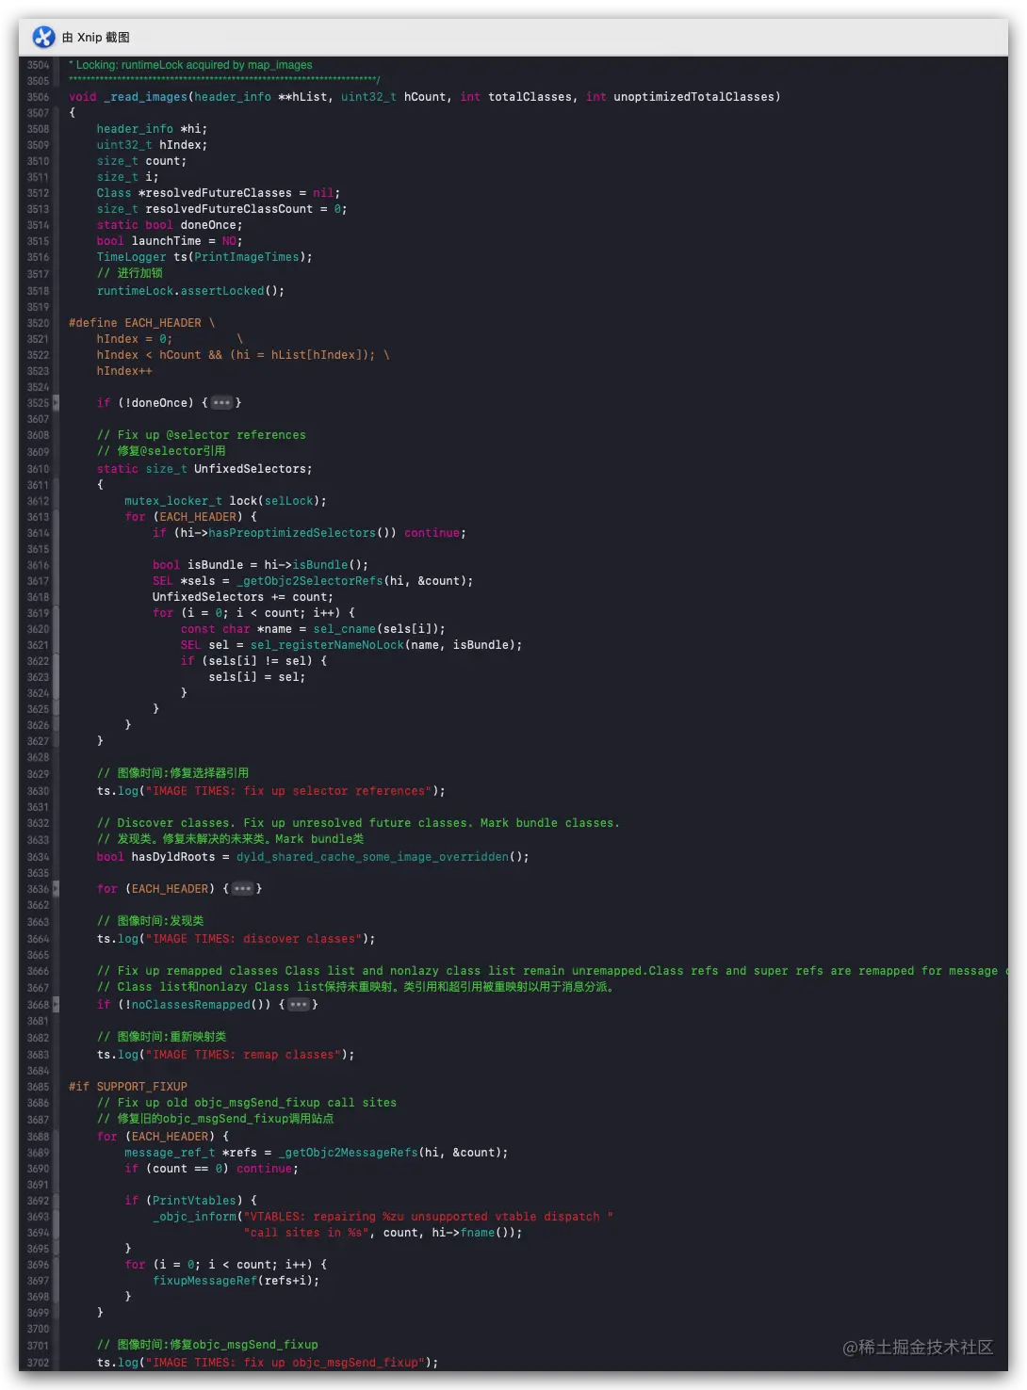Click the '由 Xnip 截图' window title
Screen dimensions: 1027x1390
(96, 37)
